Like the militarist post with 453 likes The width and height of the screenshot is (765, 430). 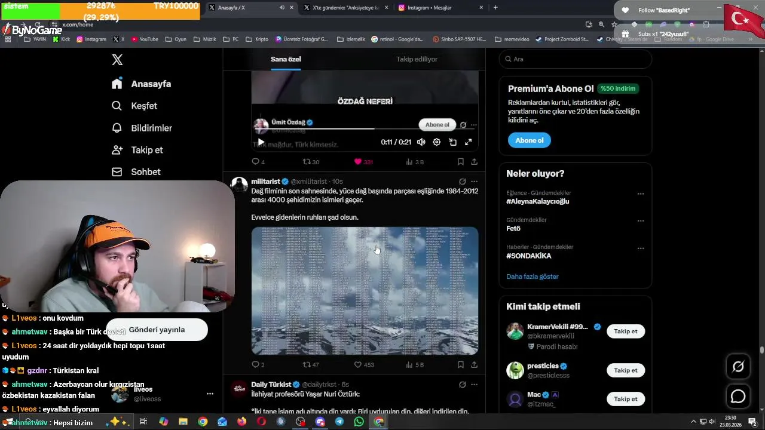364,365
